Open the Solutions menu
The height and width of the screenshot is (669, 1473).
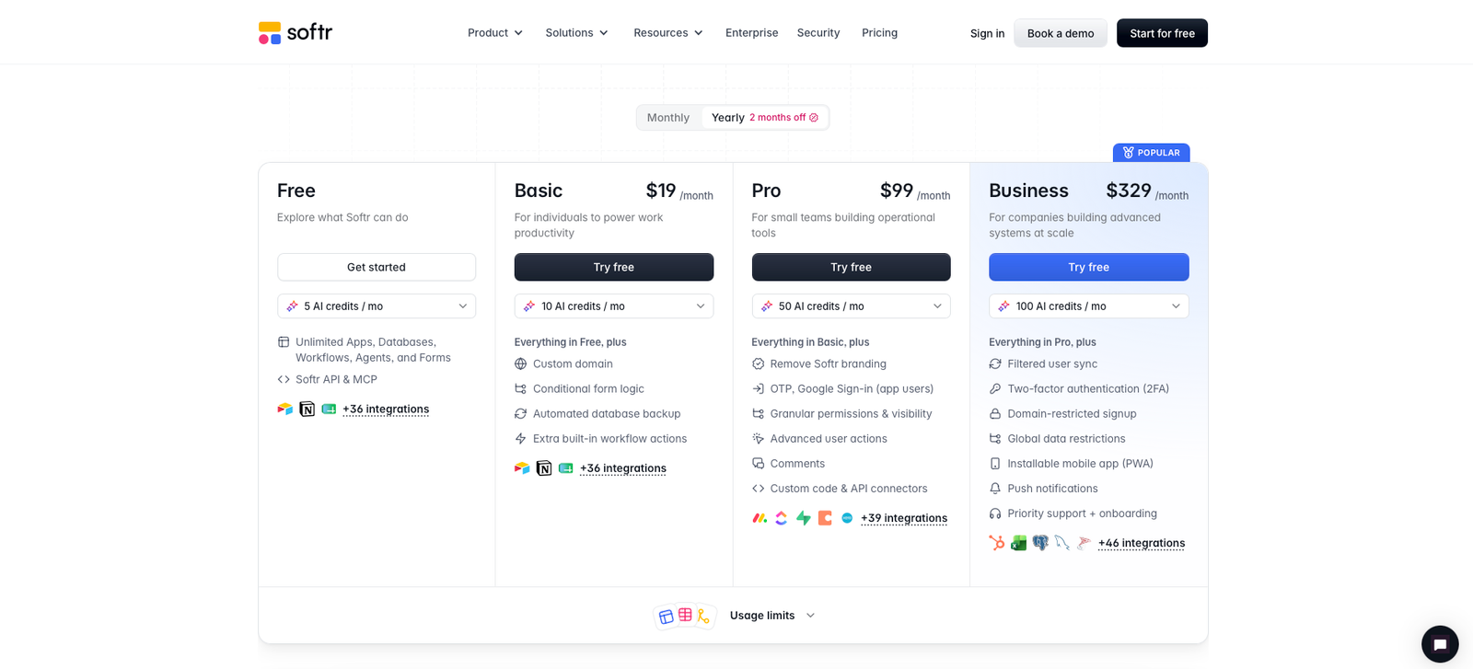[576, 33]
